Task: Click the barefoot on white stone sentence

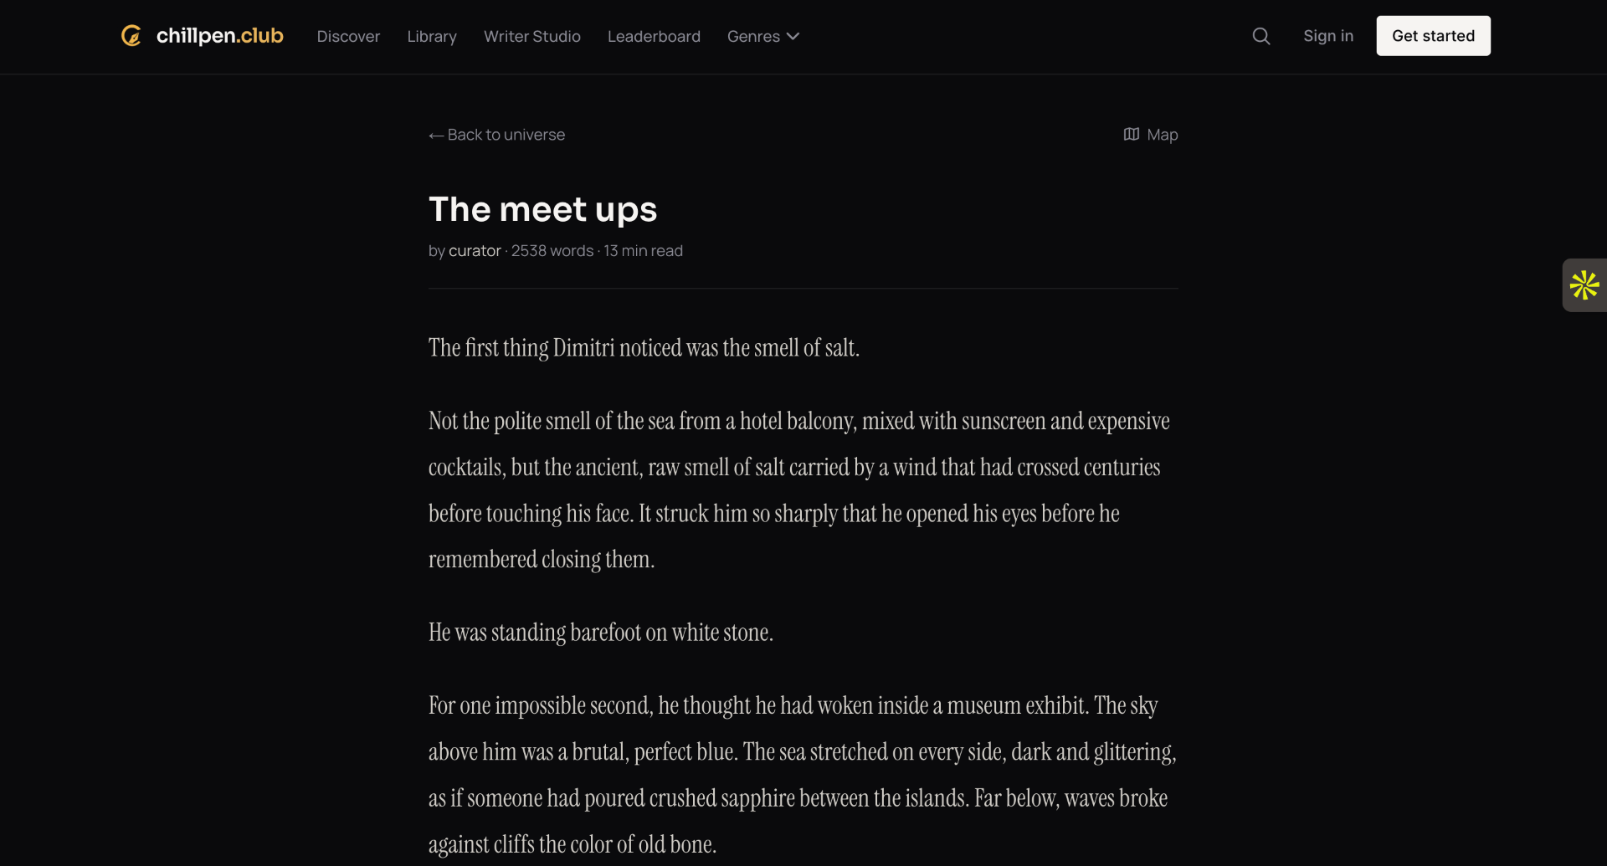Action: click(600, 633)
